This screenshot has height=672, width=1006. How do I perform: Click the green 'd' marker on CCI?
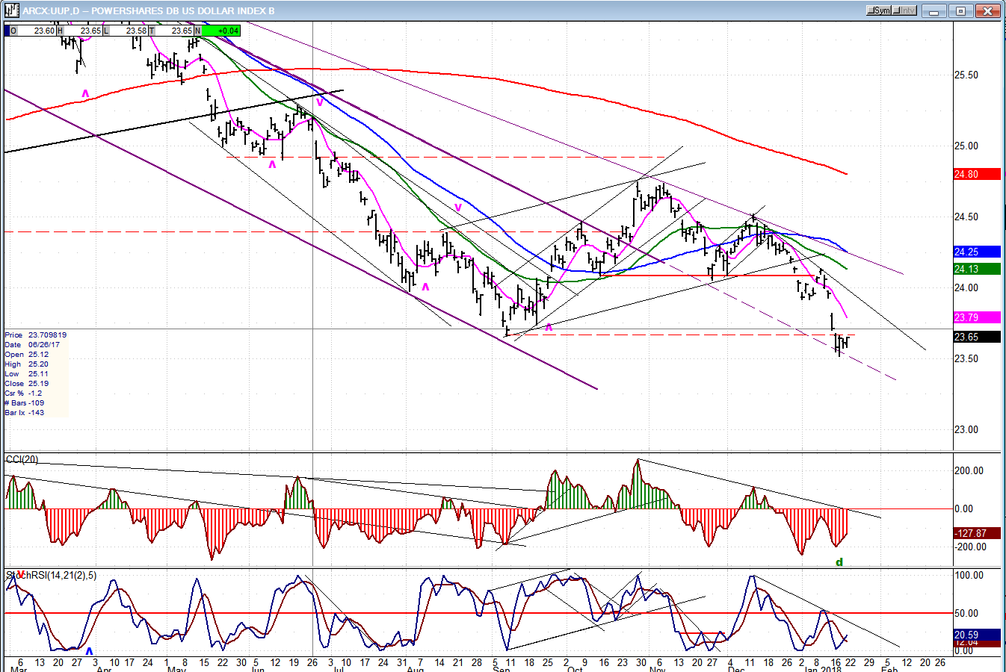point(839,562)
